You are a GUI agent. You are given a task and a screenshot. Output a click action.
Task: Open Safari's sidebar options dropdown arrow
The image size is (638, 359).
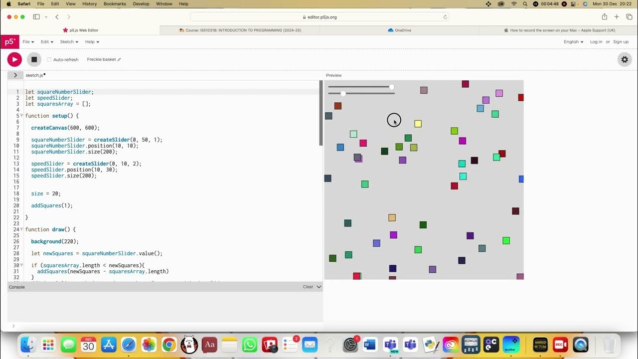pyautogui.click(x=46, y=17)
